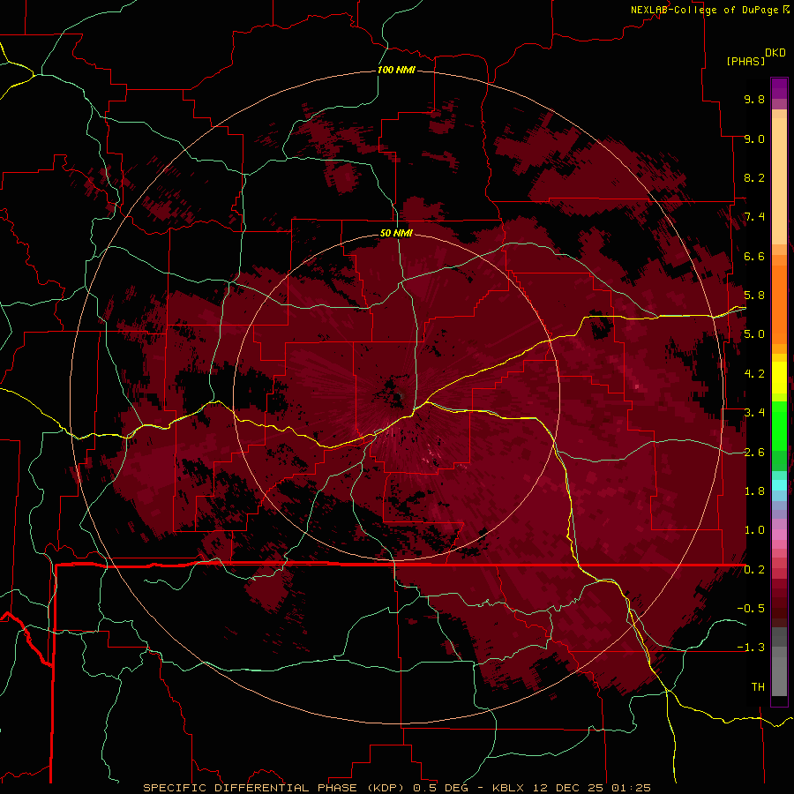Pick the purple band at the legend top
The width and height of the screenshot is (794, 794).
(779, 88)
